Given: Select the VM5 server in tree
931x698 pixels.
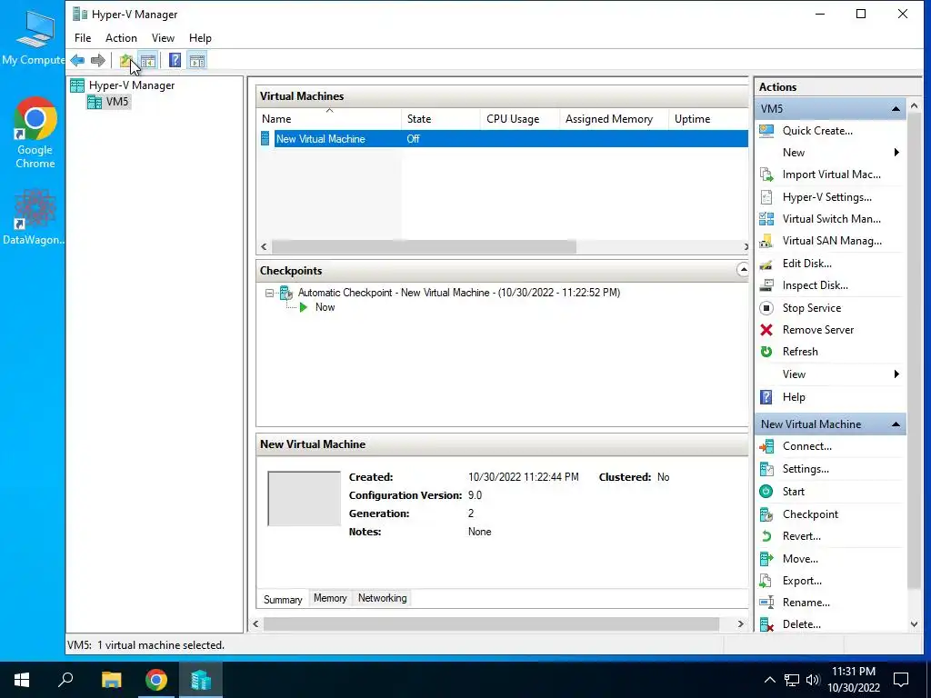Looking at the screenshot, I should coord(108,102).
